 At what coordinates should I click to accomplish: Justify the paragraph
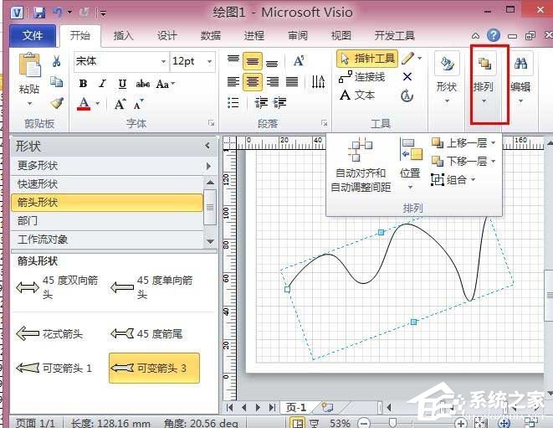292,81
